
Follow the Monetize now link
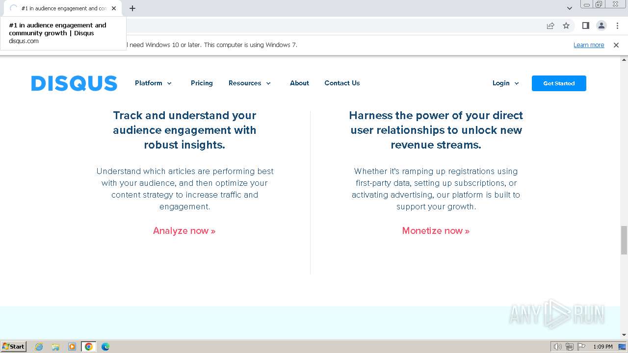[436, 230]
